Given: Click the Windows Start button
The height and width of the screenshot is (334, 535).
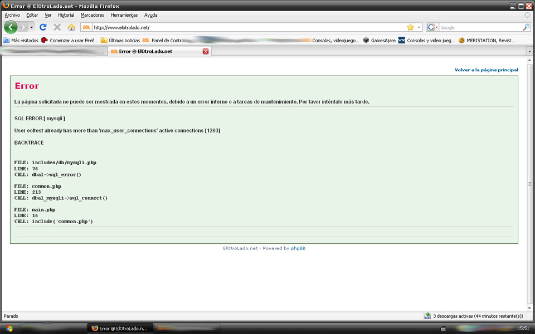Looking at the screenshot, I should click(9, 328).
